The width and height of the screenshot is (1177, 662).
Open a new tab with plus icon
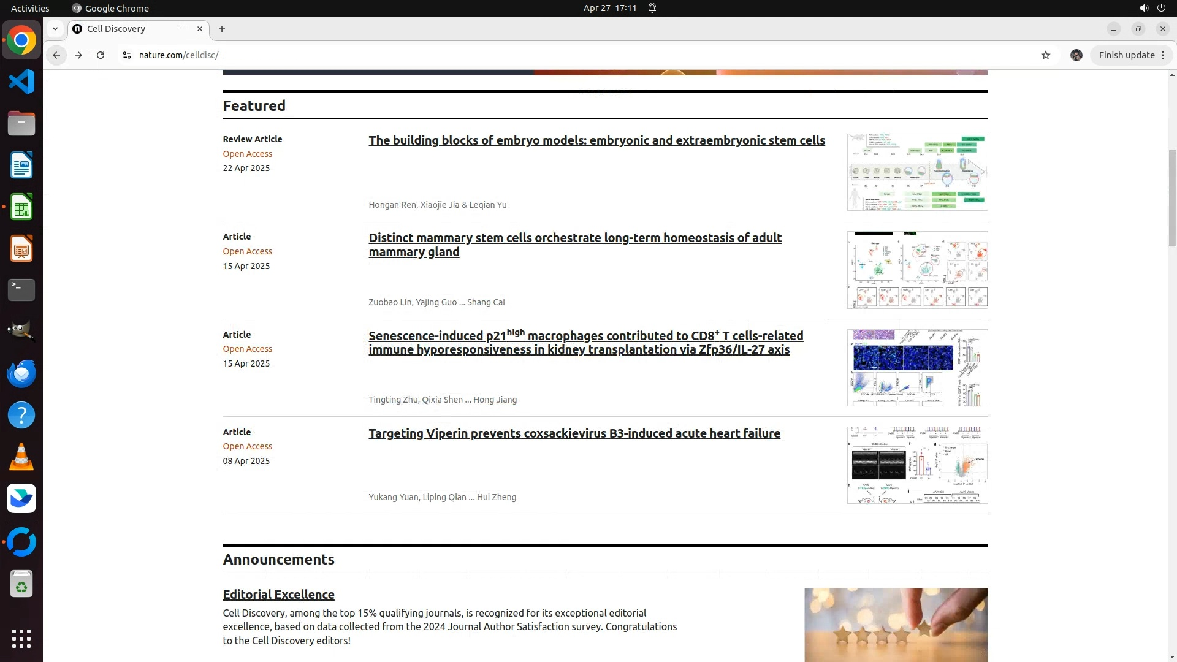(x=222, y=29)
